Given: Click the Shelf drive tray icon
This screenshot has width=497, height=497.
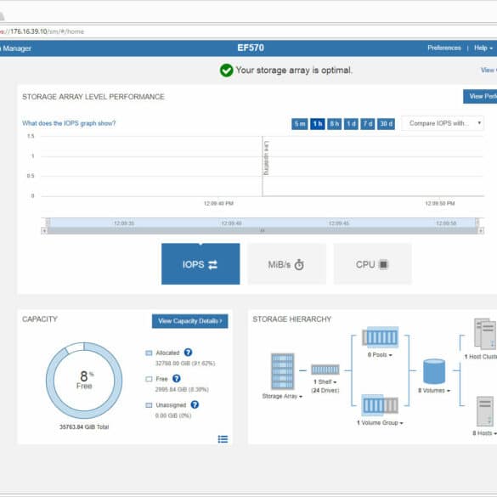Looking at the screenshot, I should coord(325,370).
